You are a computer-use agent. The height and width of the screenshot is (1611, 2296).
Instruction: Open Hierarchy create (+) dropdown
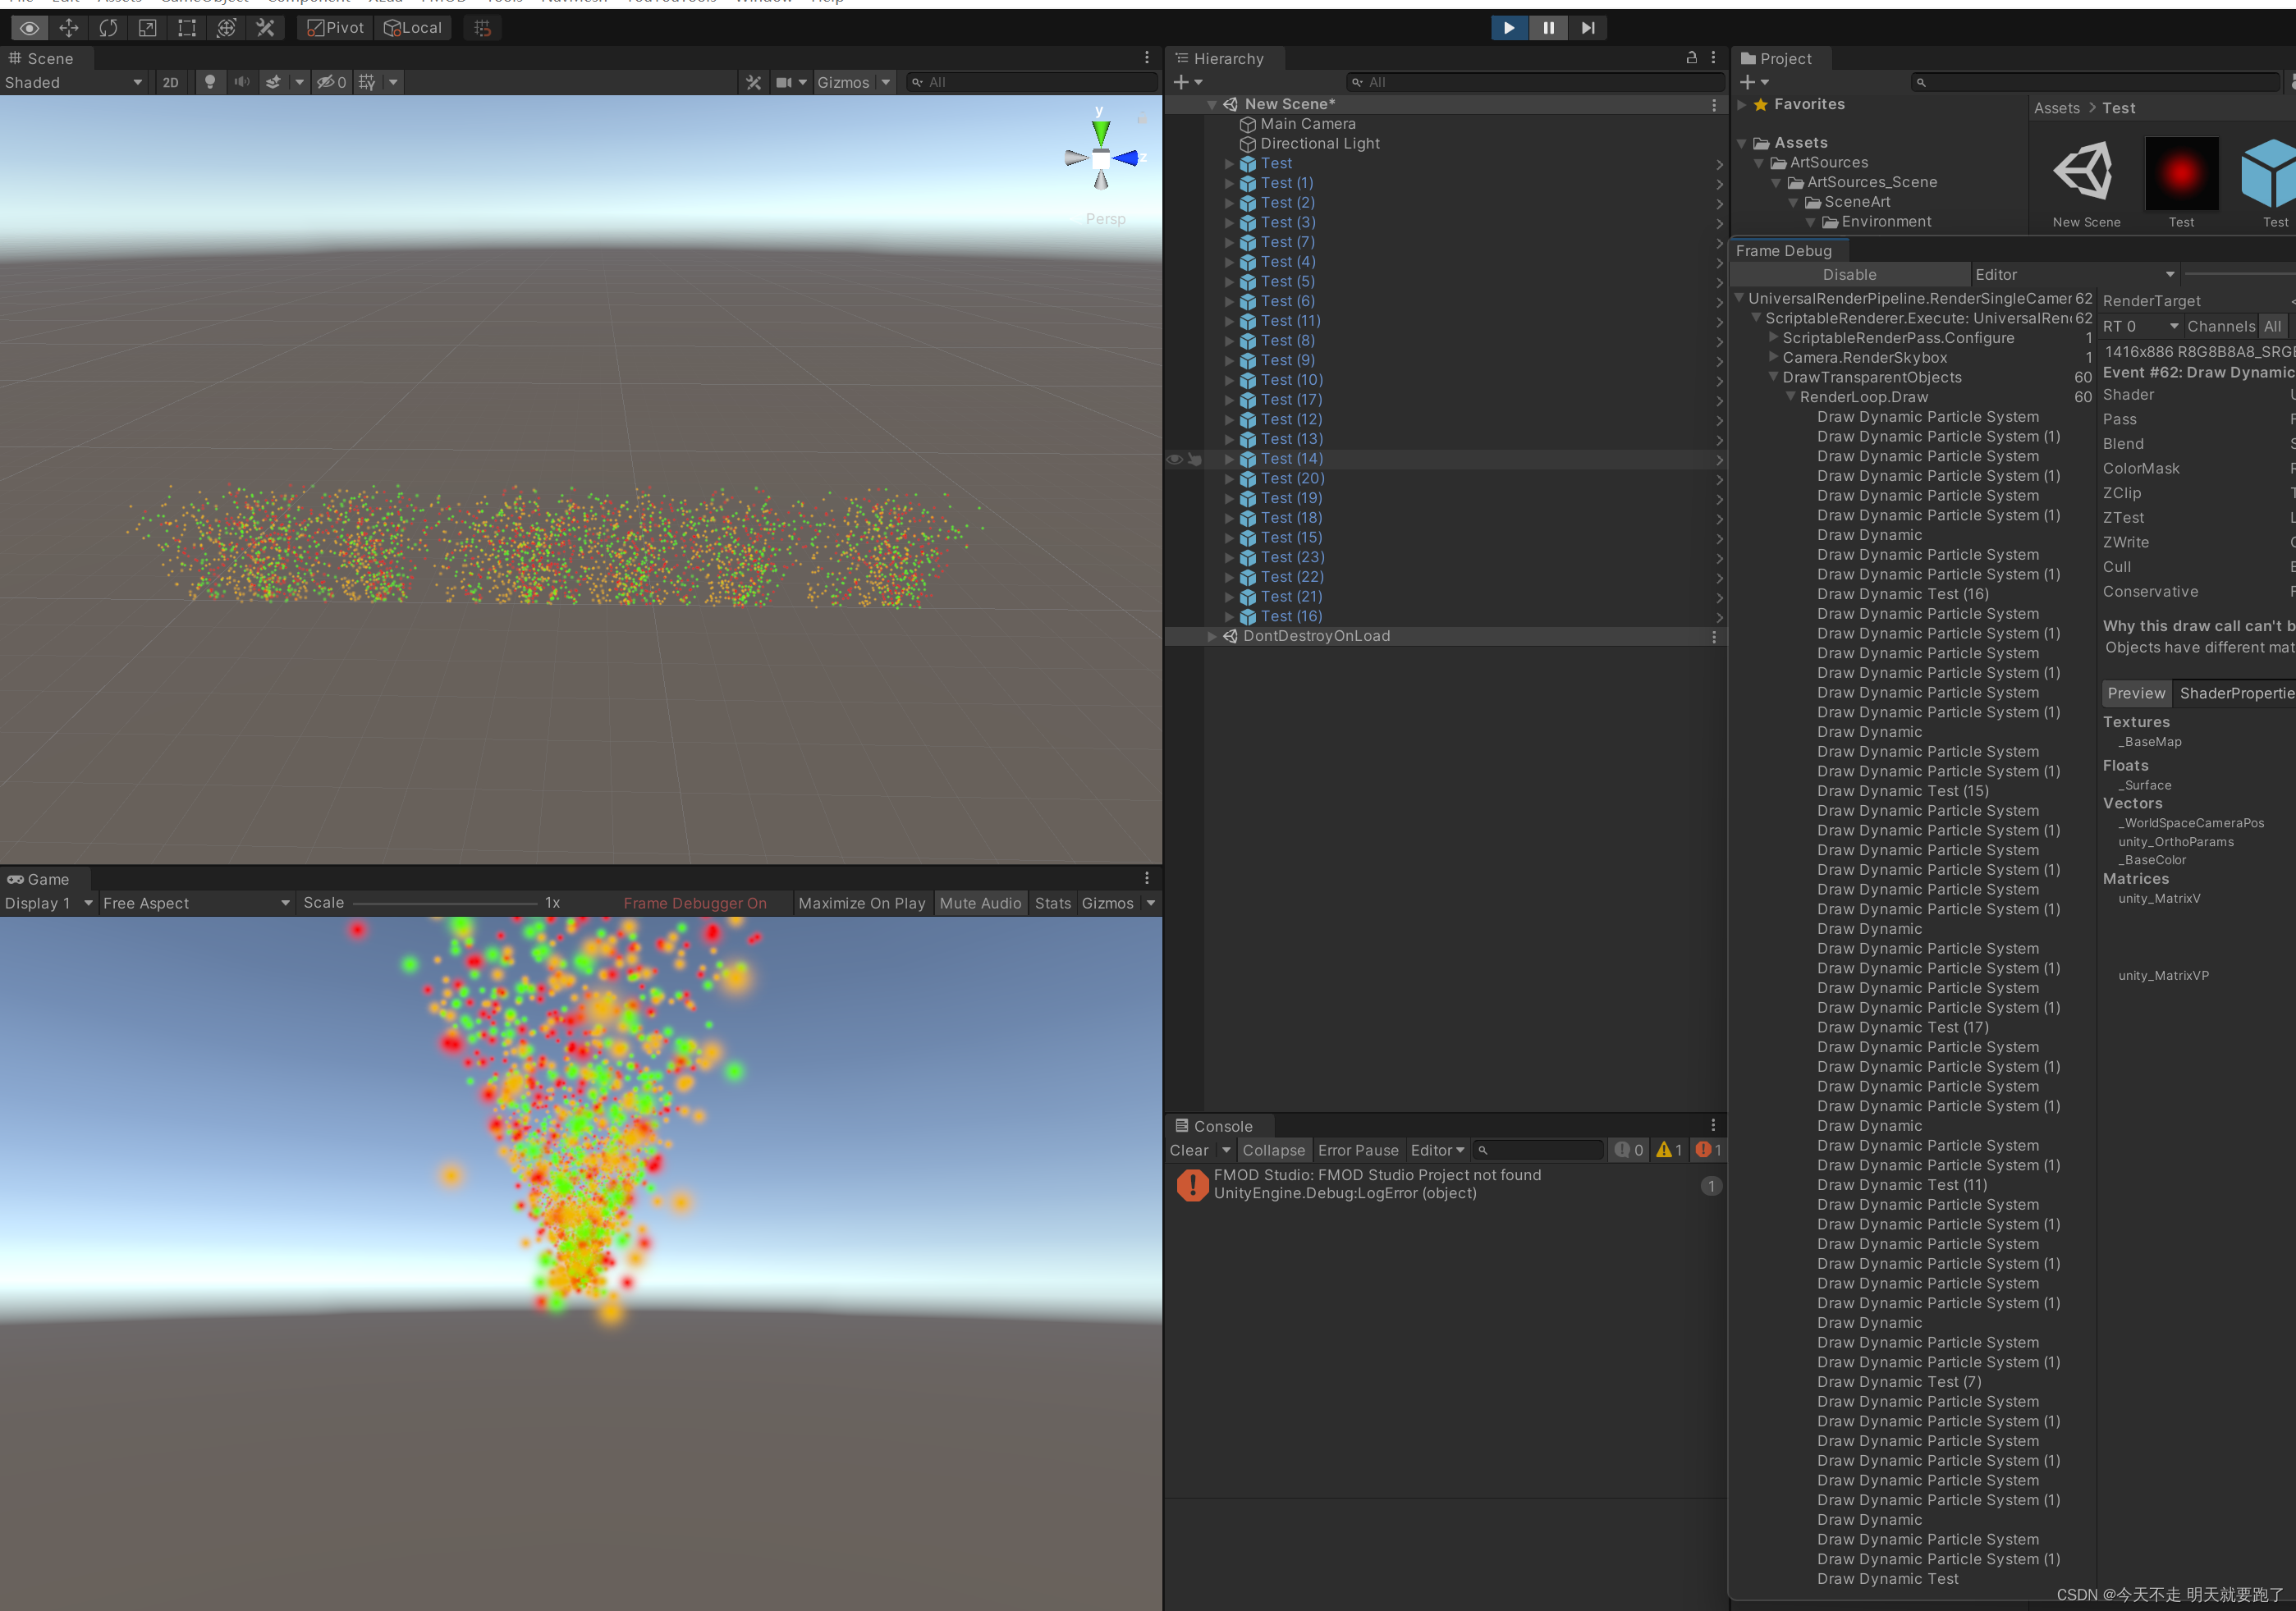click(x=1187, y=82)
